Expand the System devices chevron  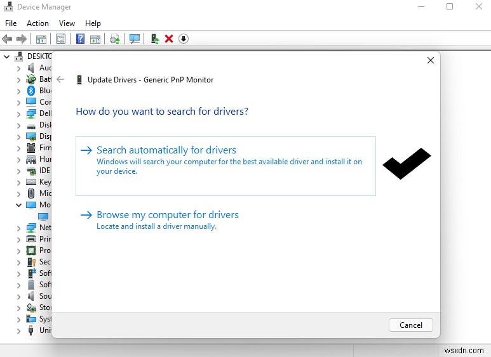coord(19,319)
